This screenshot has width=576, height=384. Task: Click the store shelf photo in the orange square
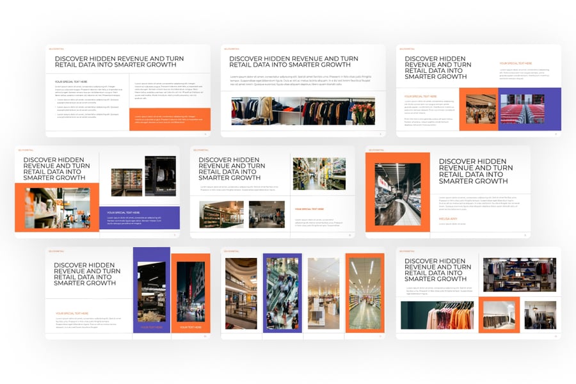[499, 315]
